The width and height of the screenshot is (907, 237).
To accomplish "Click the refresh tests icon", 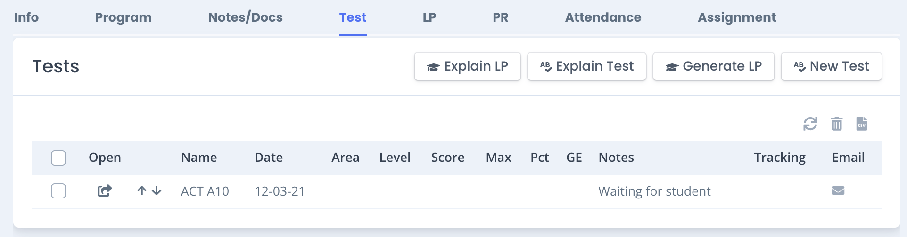I will point(810,124).
